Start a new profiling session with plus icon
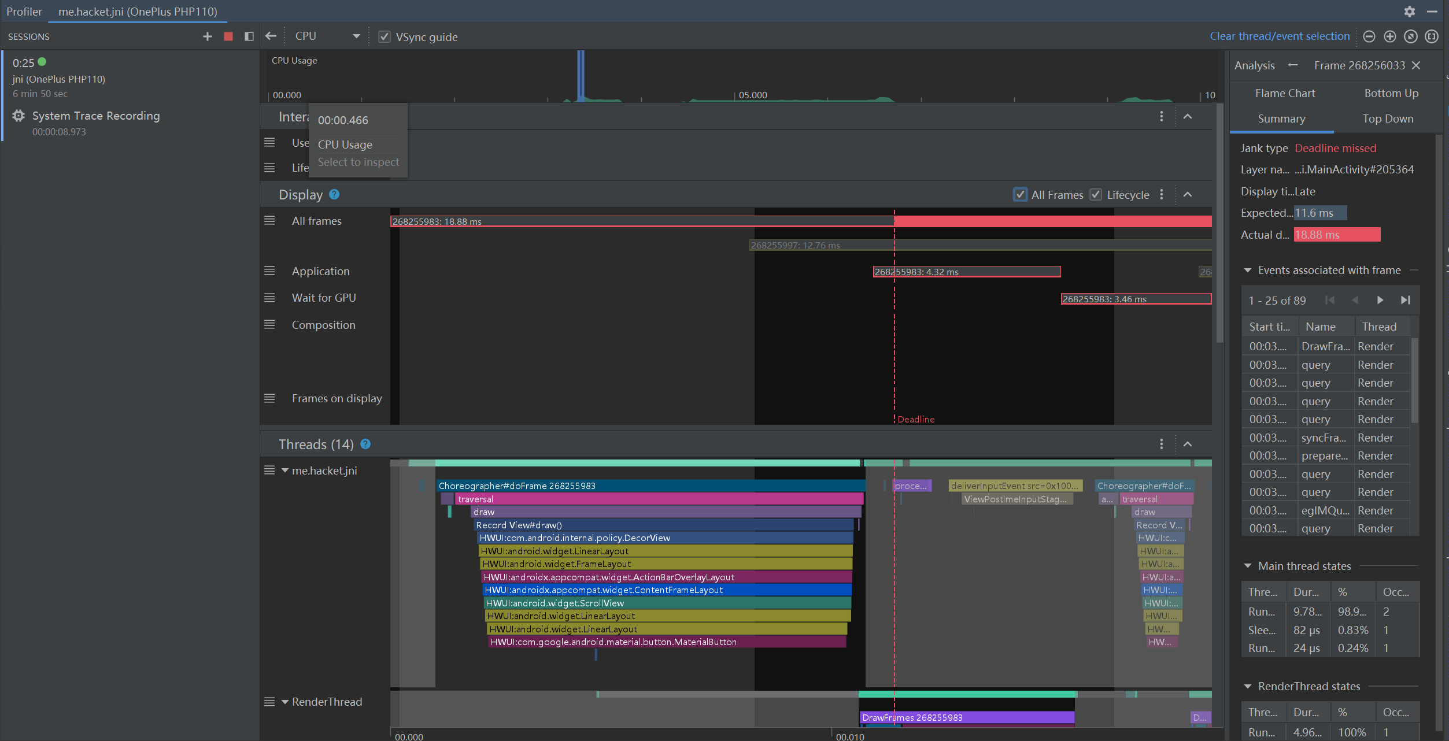1449x741 pixels. 207,36
